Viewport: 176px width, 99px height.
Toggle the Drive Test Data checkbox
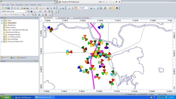click(4, 39)
